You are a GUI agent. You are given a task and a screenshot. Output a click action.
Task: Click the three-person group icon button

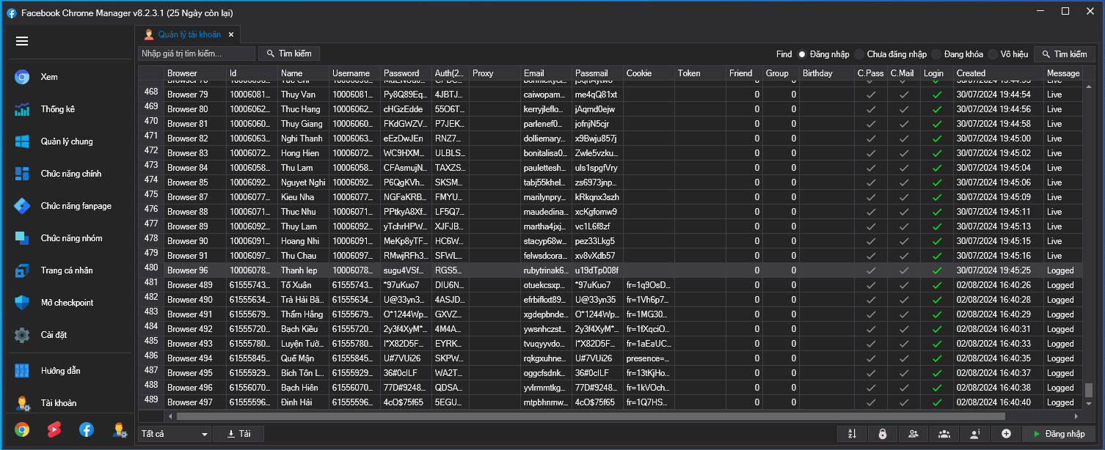pos(944,434)
